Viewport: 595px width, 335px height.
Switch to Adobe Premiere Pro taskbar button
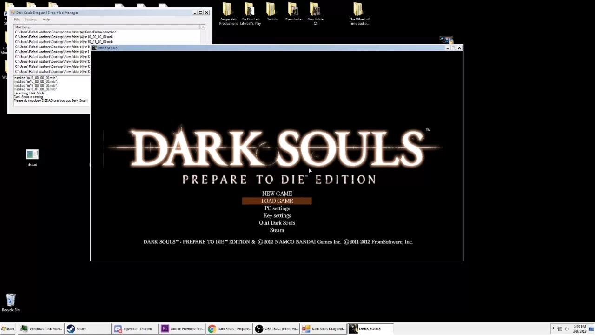point(182,328)
